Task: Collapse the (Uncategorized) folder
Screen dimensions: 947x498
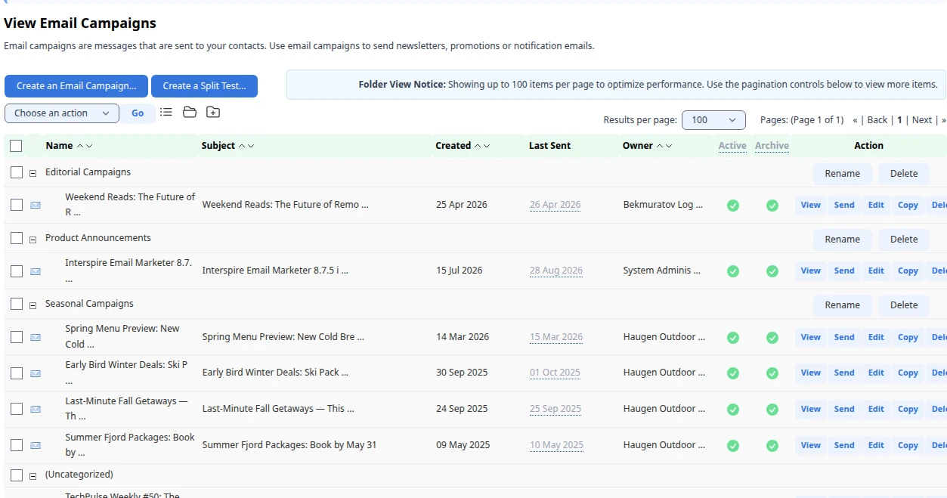Action: (33, 476)
